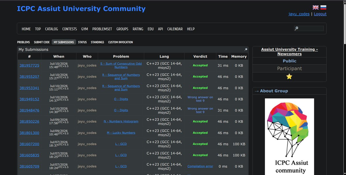The width and height of the screenshot is (346, 175).
Task: Click the Verdict column header
Action: point(200,57)
